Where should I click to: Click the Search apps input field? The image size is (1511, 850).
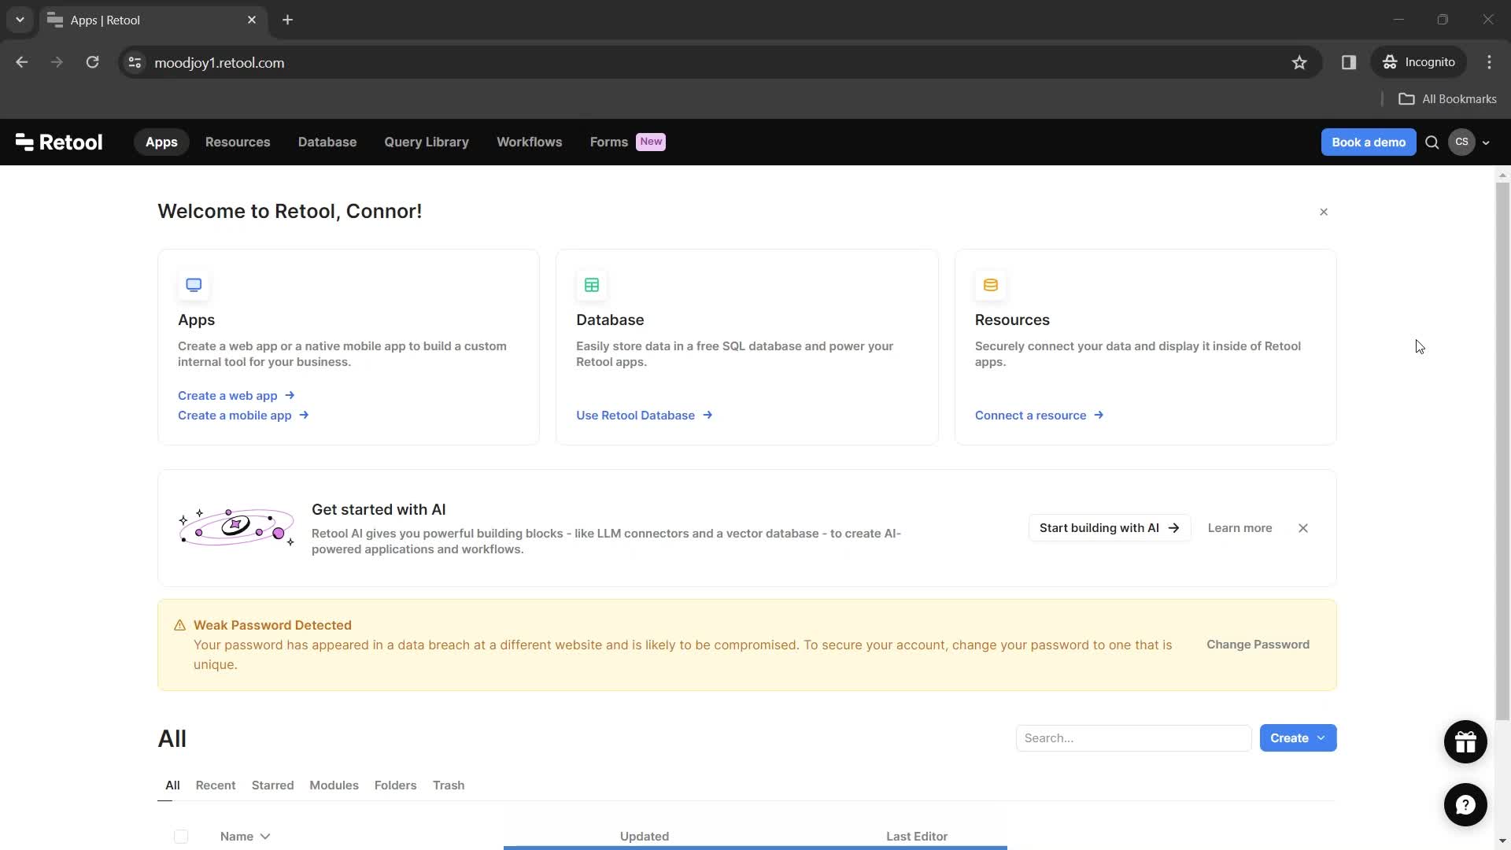coord(1132,738)
